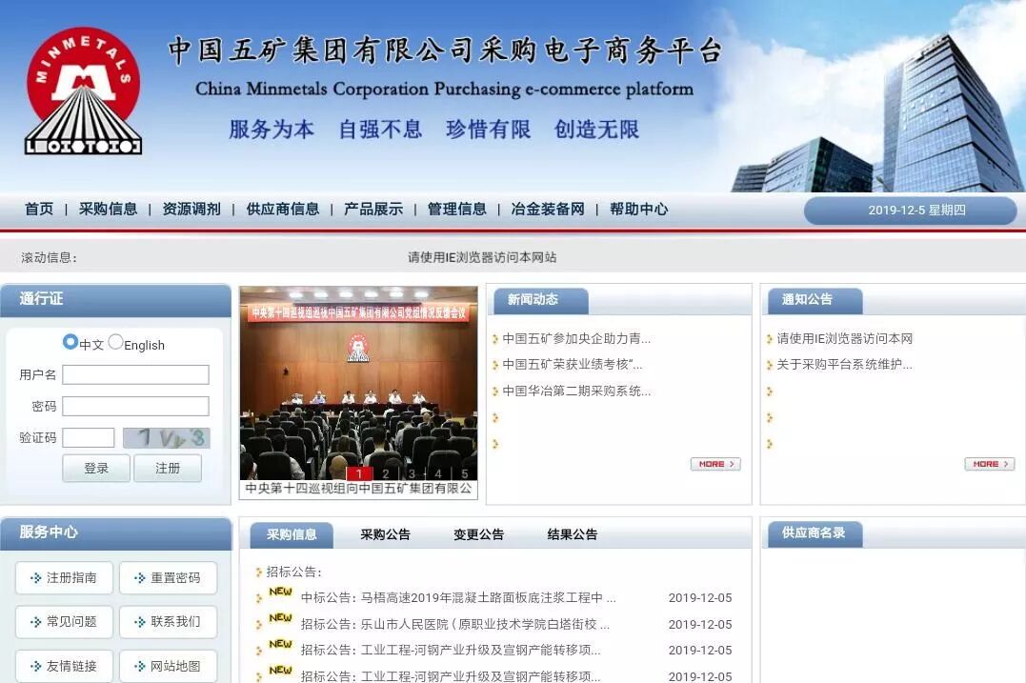The image size is (1026, 683).
Task: Show slide 4 of the news carousel
Action: pos(438,473)
